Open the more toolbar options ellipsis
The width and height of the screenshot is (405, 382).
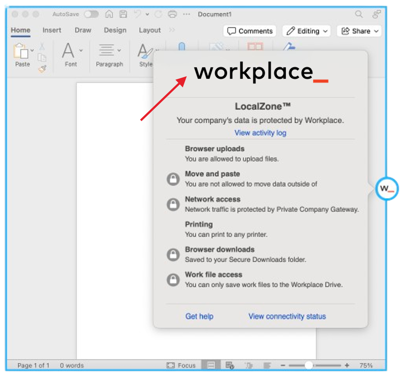[187, 14]
